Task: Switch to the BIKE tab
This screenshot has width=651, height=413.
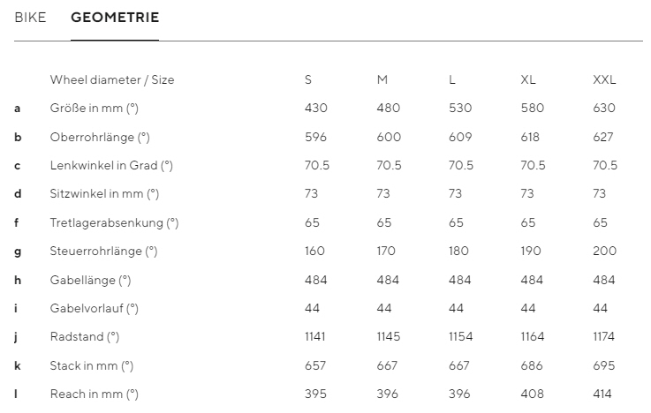Action: [30, 18]
